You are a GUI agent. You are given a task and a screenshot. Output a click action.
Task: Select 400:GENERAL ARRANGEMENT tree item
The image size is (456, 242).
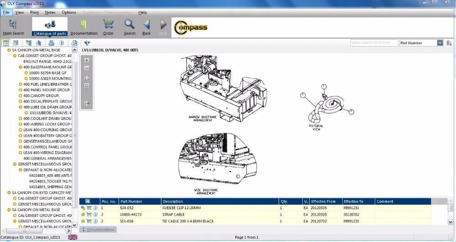[x=47, y=158]
